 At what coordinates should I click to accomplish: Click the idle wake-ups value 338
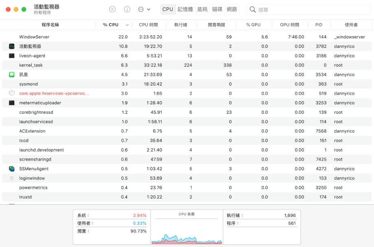pyautogui.click(x=227, y=65)
